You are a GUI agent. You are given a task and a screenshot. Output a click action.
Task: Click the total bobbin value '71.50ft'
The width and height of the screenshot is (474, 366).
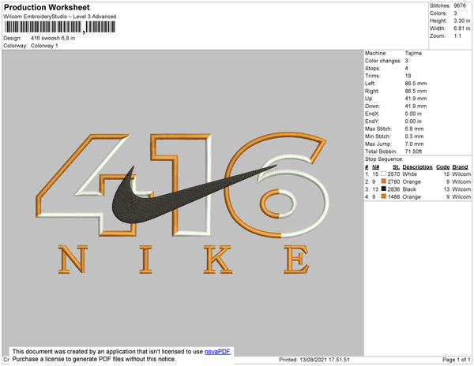pos(413,151)
